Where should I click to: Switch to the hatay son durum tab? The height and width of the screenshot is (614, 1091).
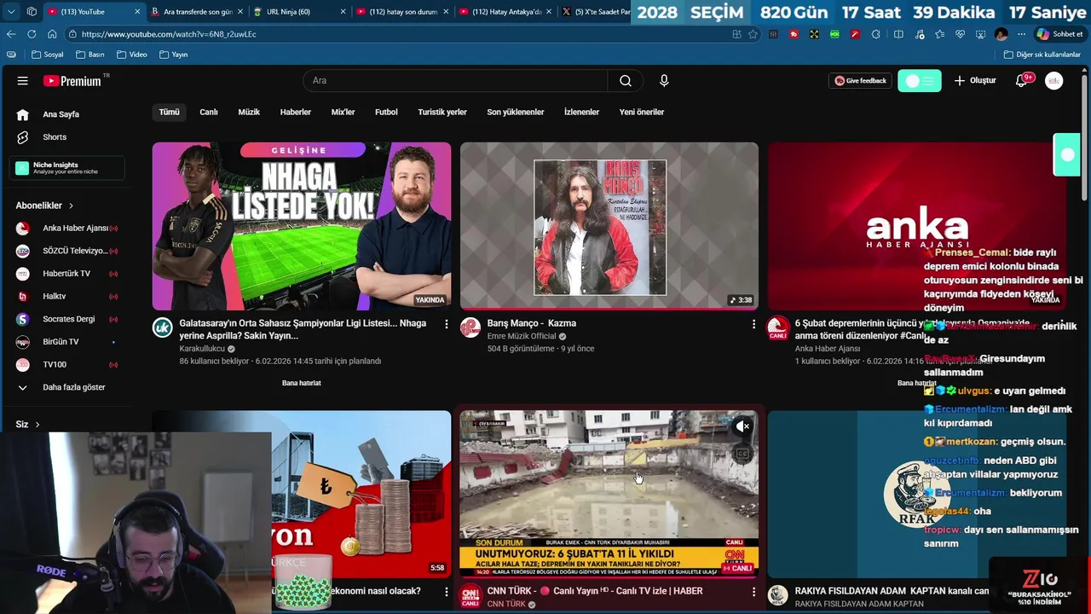pyautogui.click(x=401, y=12)
